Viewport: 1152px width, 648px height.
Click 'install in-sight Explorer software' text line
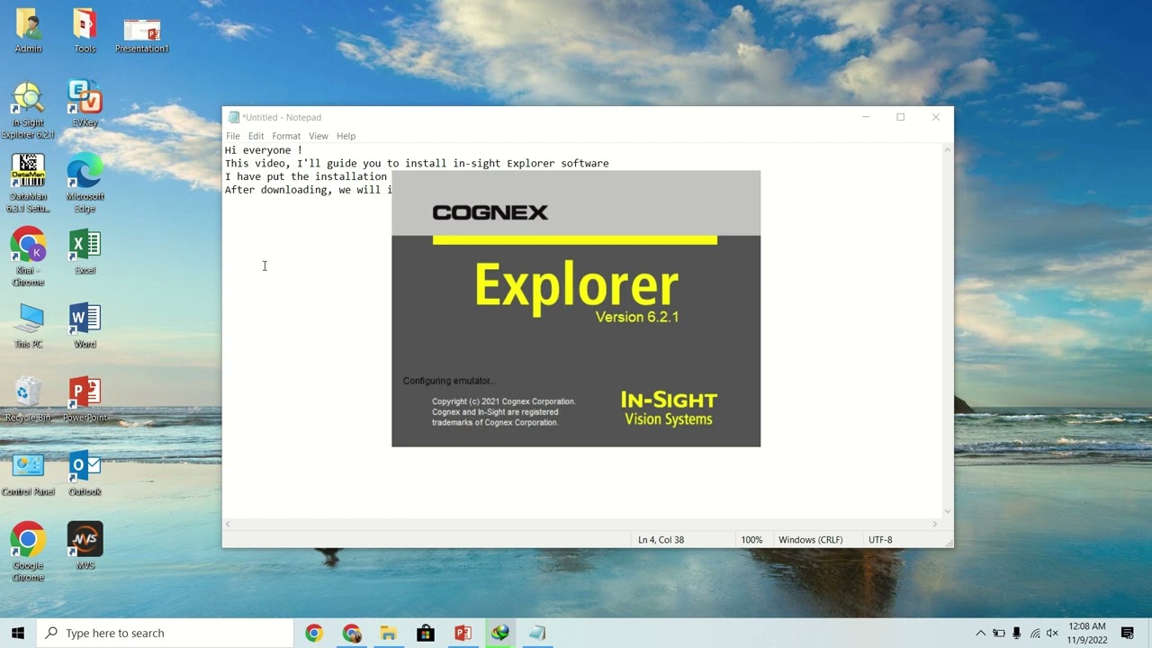tap(507, 164)
